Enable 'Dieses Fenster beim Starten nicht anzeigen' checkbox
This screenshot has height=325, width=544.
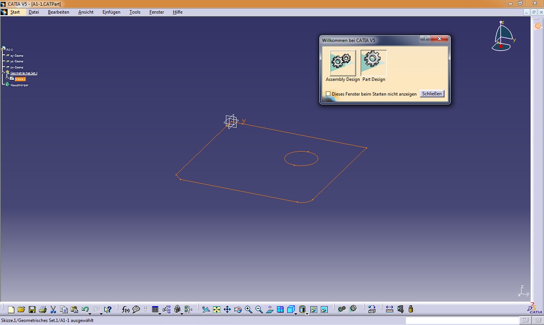(328, 94)
